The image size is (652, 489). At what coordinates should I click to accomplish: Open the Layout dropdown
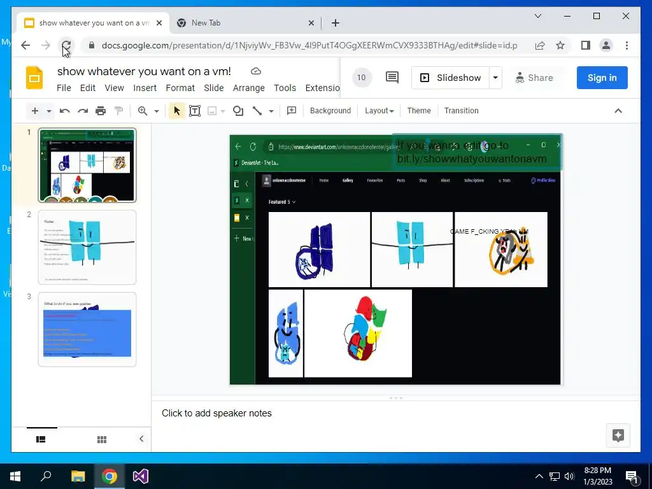click(x=379, y=111)
